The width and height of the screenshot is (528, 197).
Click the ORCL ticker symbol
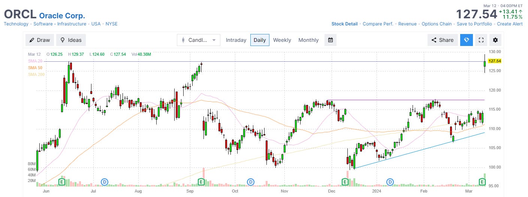[20, 14]
